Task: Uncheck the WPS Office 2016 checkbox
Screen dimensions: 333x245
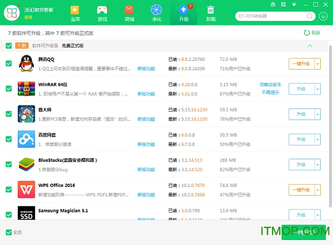Action: point(9,189)
